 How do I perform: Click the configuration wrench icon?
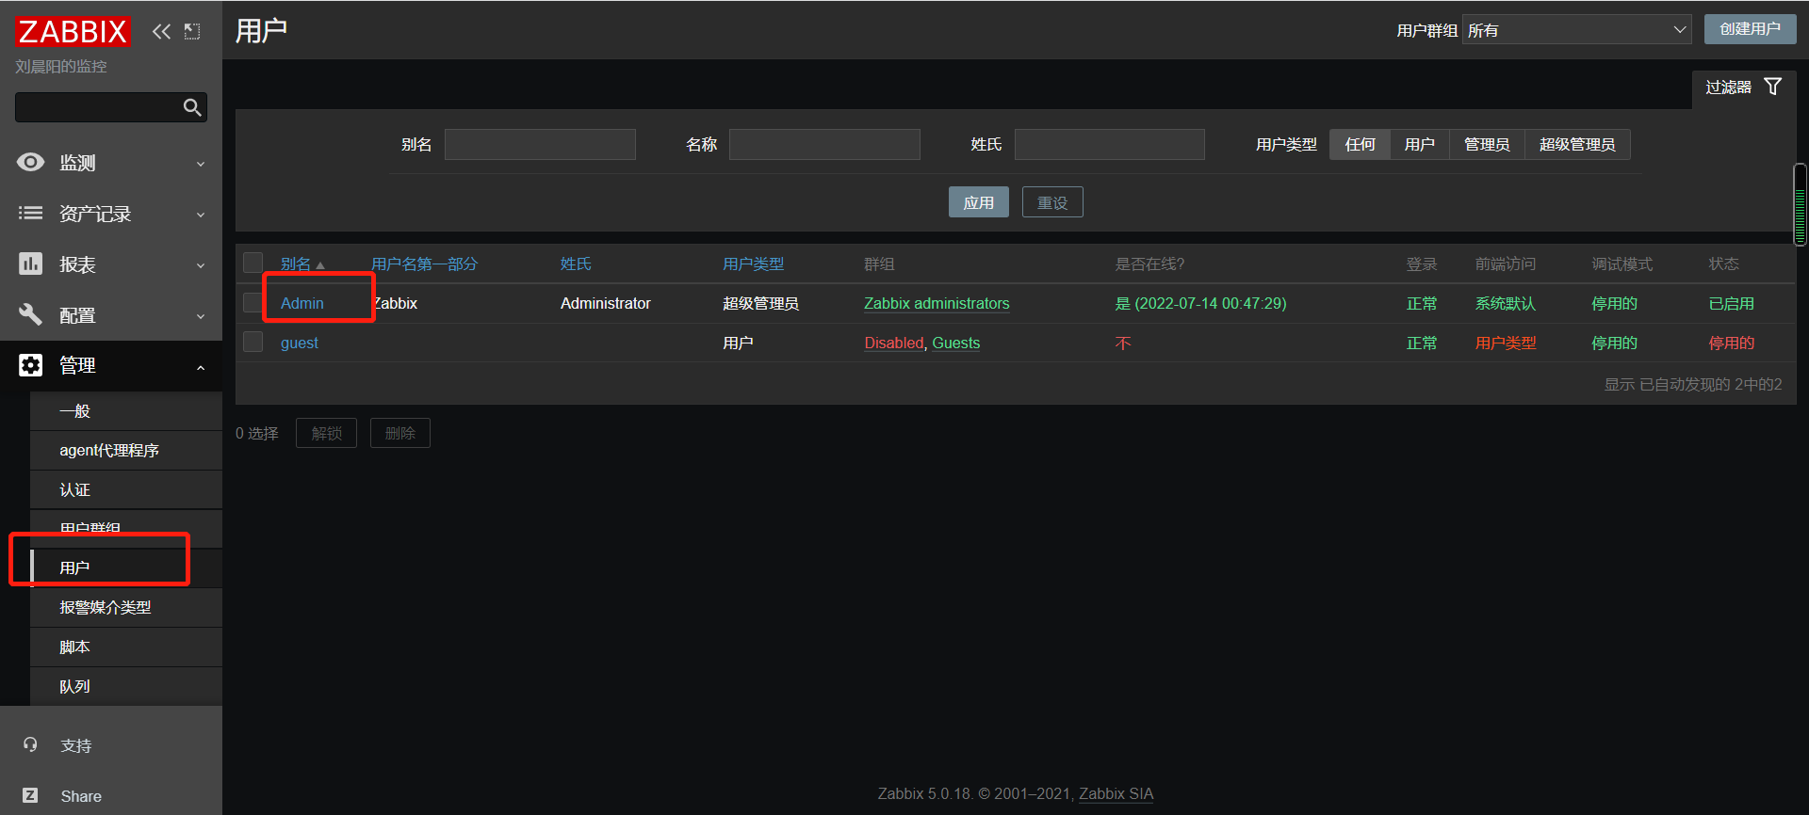tap(30, 315)
